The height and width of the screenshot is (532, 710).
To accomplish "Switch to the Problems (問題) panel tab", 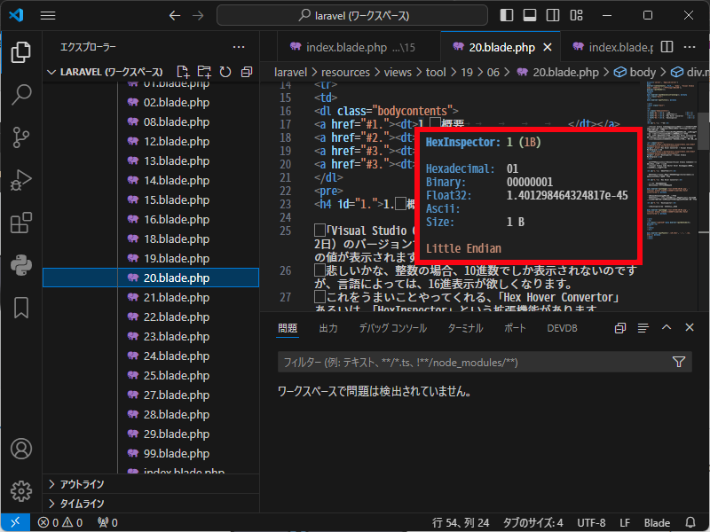I will tap(288, 328).
